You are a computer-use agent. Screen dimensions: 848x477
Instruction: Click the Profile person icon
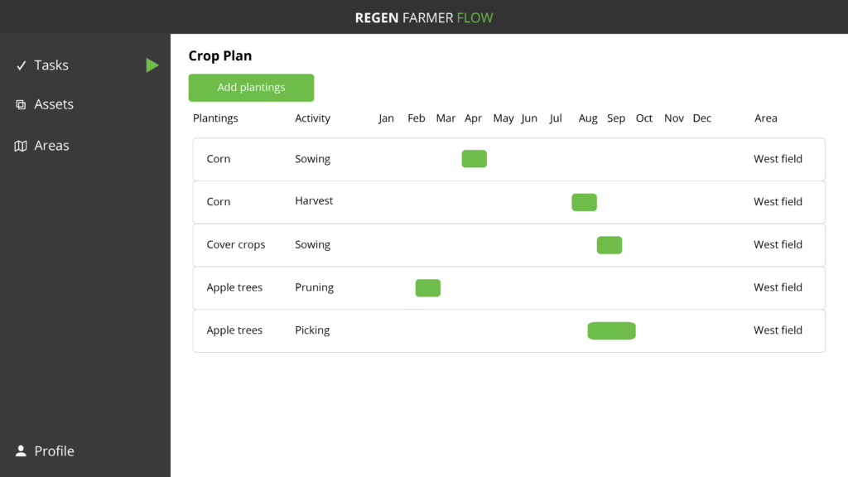pyautogui.click(x=21, y=451)
